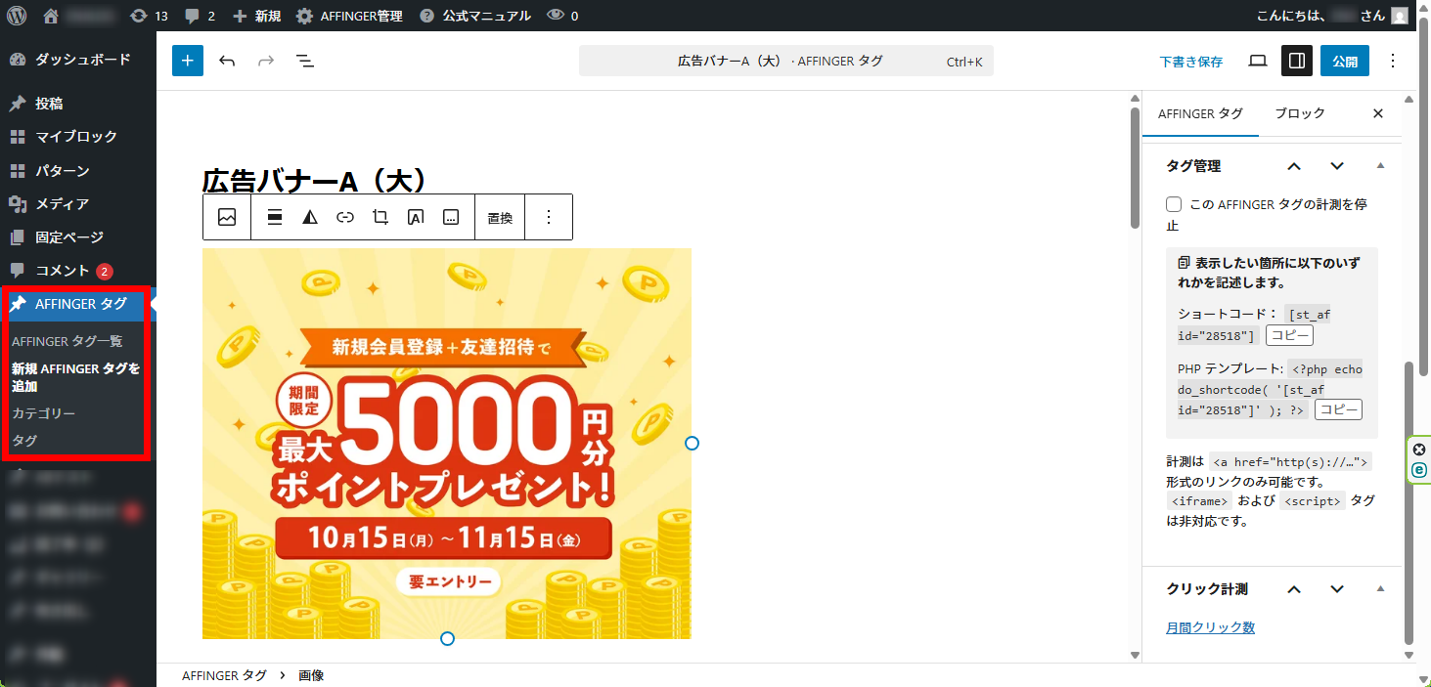Collapse the タグ管理 panel triangle
This screenshot has width=1431, height=687.
pos(1380,166)
